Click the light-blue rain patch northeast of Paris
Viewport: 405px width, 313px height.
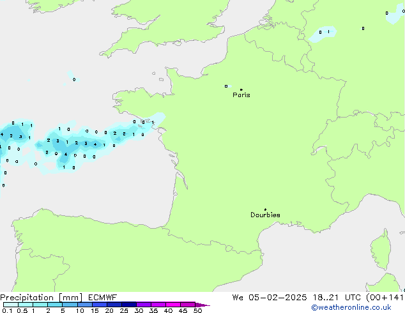pyautogui.click(x=323, y=33)
